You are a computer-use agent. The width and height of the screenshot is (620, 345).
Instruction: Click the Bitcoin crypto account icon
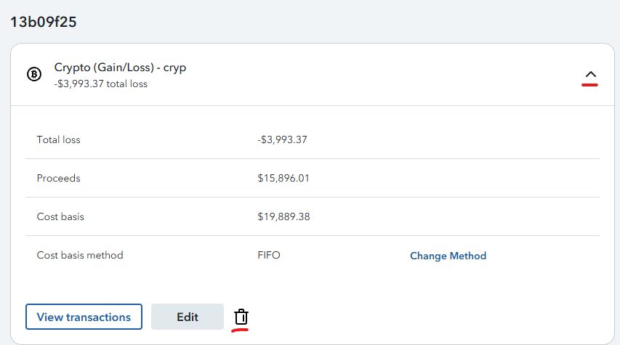pyautogui.click(x=34, y=74)
